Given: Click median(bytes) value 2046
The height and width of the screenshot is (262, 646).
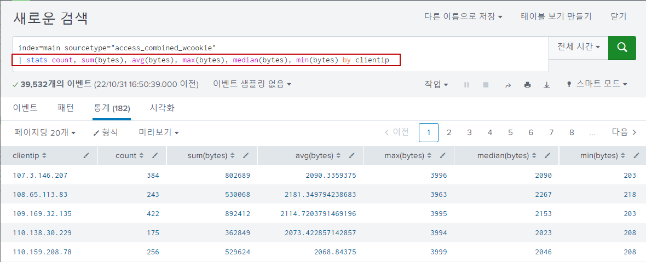Looking at the screenshot, I should pos(543,251).
